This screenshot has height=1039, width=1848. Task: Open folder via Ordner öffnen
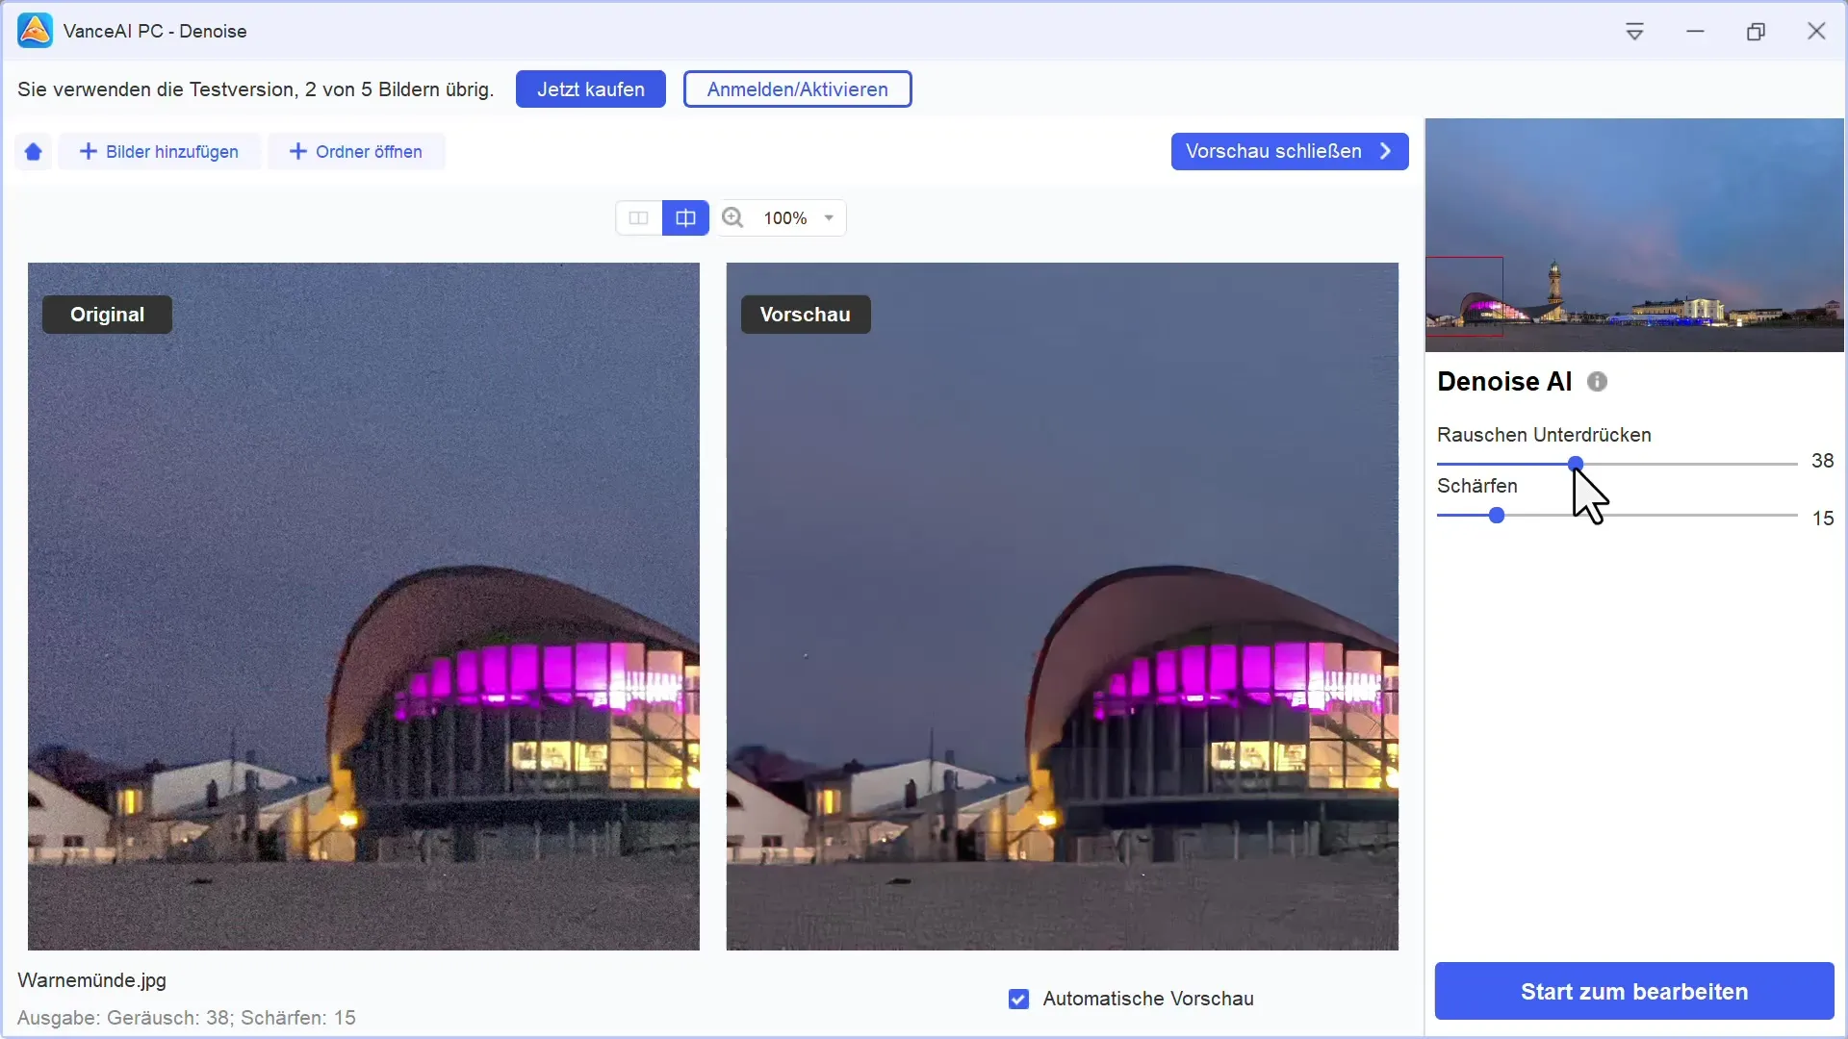[x=356, y=152]
